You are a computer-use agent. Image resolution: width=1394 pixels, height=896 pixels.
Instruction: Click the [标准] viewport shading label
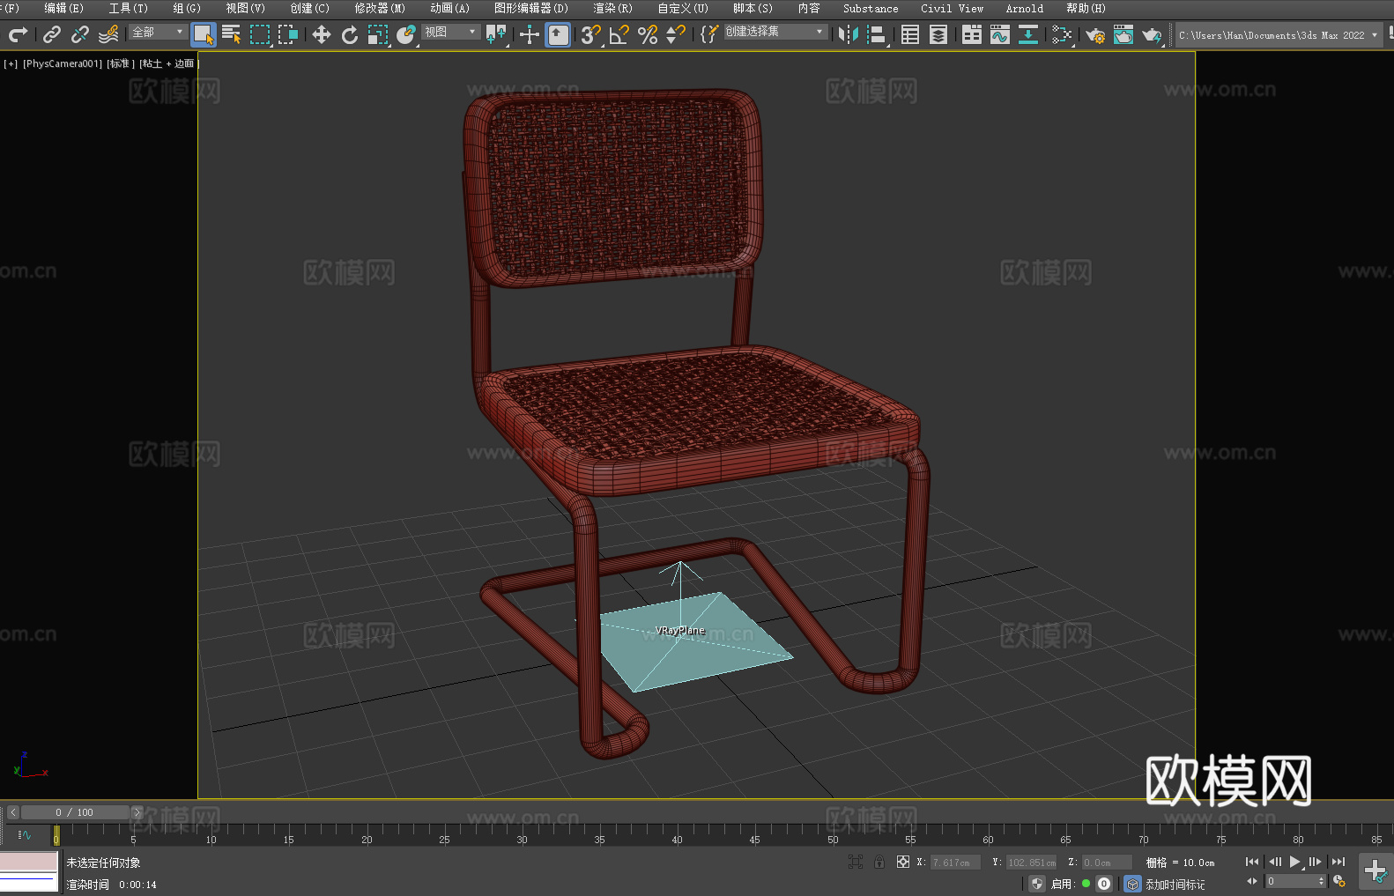(x=121, y=63)
